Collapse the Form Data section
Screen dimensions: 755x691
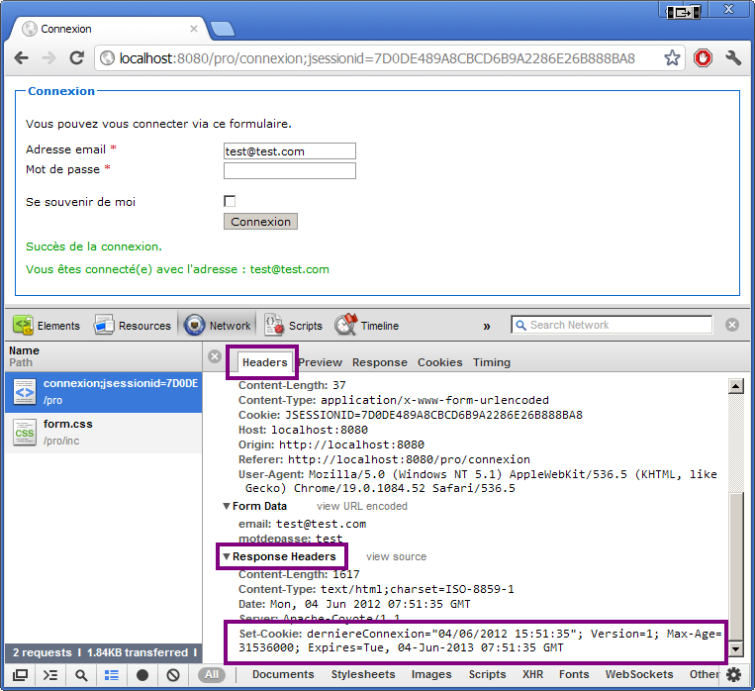[x=227, y=506]
